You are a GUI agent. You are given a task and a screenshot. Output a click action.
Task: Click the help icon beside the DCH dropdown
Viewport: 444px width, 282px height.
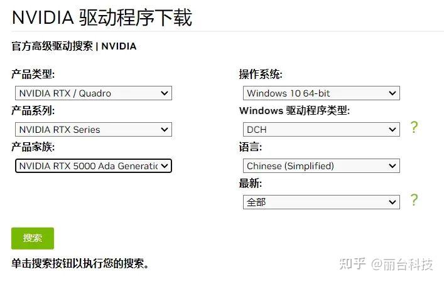414,128
